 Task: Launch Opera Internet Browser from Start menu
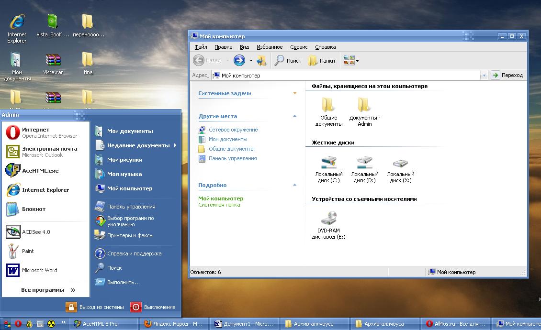pos(45,132)
